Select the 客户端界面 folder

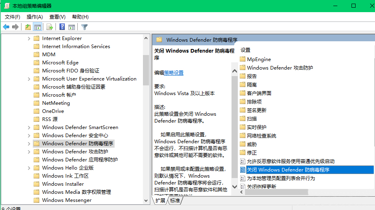pyautogui.click(x=259, y=93)
